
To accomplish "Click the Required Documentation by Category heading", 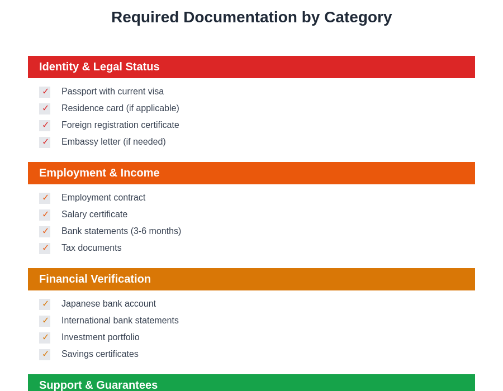I will click(251, 17).
